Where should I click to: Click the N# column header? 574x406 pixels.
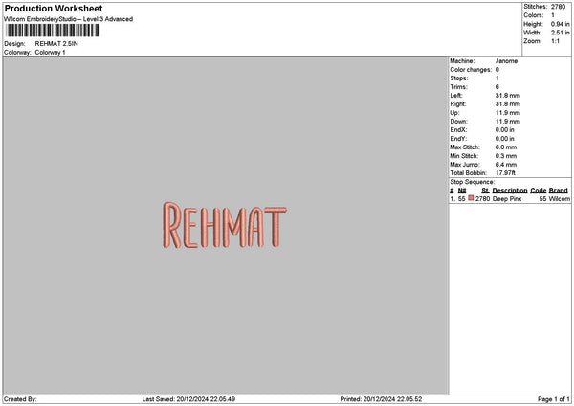point(462,191)
